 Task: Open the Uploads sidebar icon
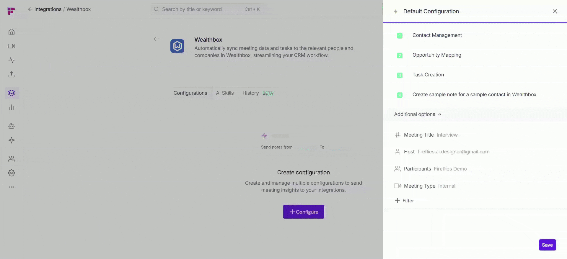pyautogui.click(x=12, y=74)
